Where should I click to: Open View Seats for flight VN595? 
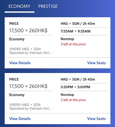[96, 119]
